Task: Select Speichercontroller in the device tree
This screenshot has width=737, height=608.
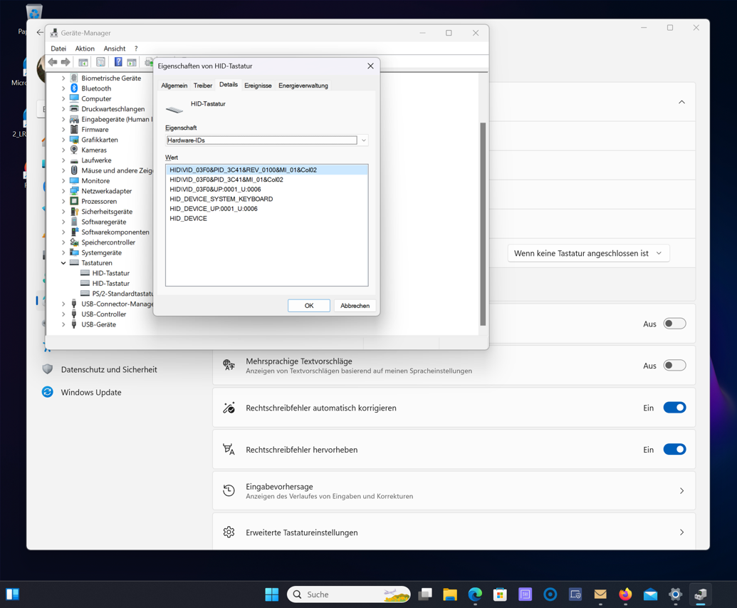Action: coord(108,242)
